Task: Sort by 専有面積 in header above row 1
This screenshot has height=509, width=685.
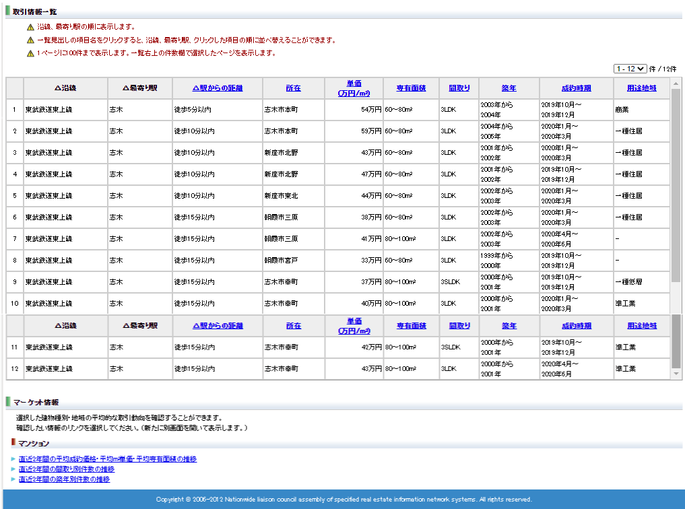Action: (x=411, y=88)
